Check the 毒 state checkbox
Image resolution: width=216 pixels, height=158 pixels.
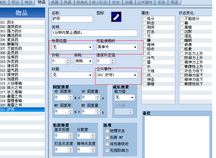point(182,23)
